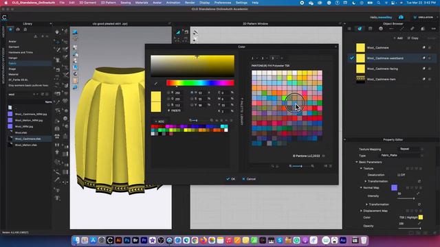
Task: Select the Garment folder in Library
Action: (14, 47)
